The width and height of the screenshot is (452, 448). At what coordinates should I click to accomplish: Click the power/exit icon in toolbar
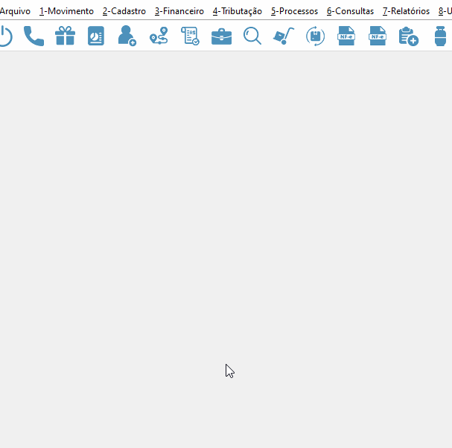click(x=6, y=36)
